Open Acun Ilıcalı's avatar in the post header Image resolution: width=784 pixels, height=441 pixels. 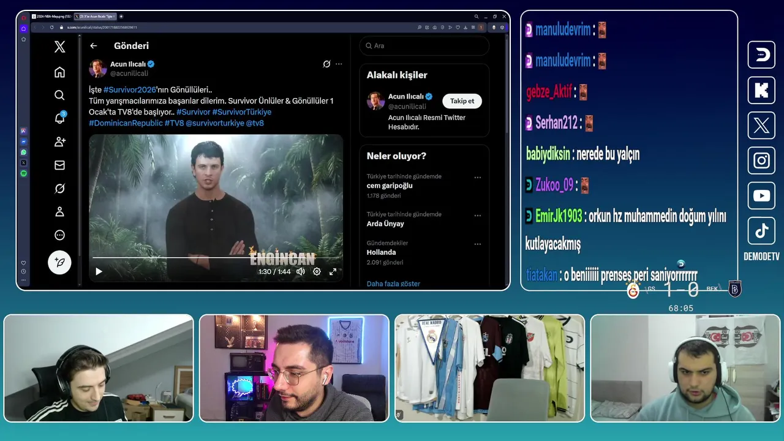click(98, 68)
